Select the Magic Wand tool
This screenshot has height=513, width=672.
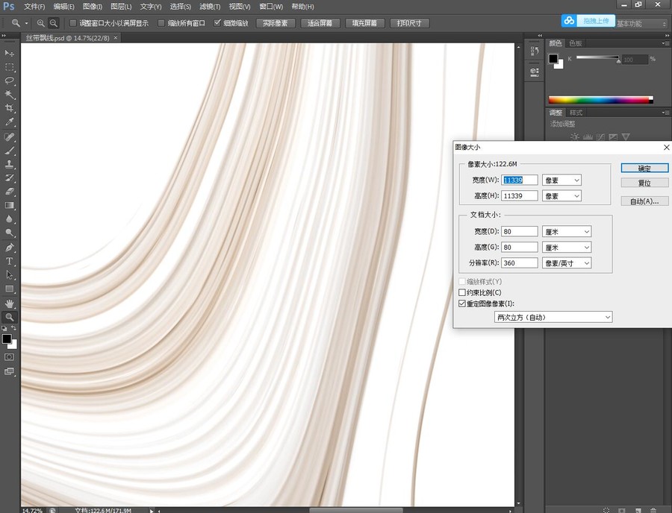[9, 94]
